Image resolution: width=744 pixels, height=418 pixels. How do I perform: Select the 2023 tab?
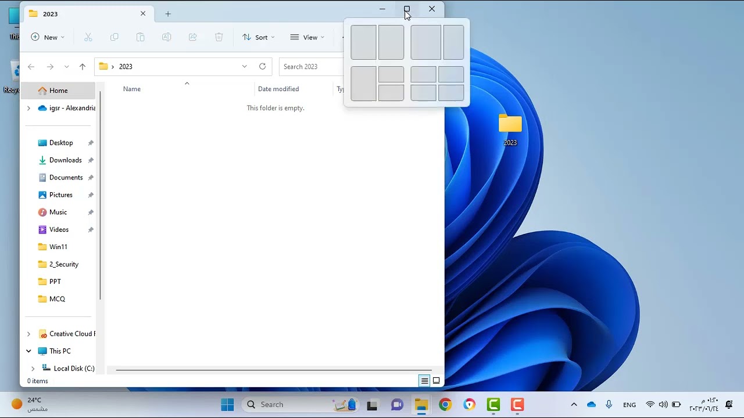point(87,13)
